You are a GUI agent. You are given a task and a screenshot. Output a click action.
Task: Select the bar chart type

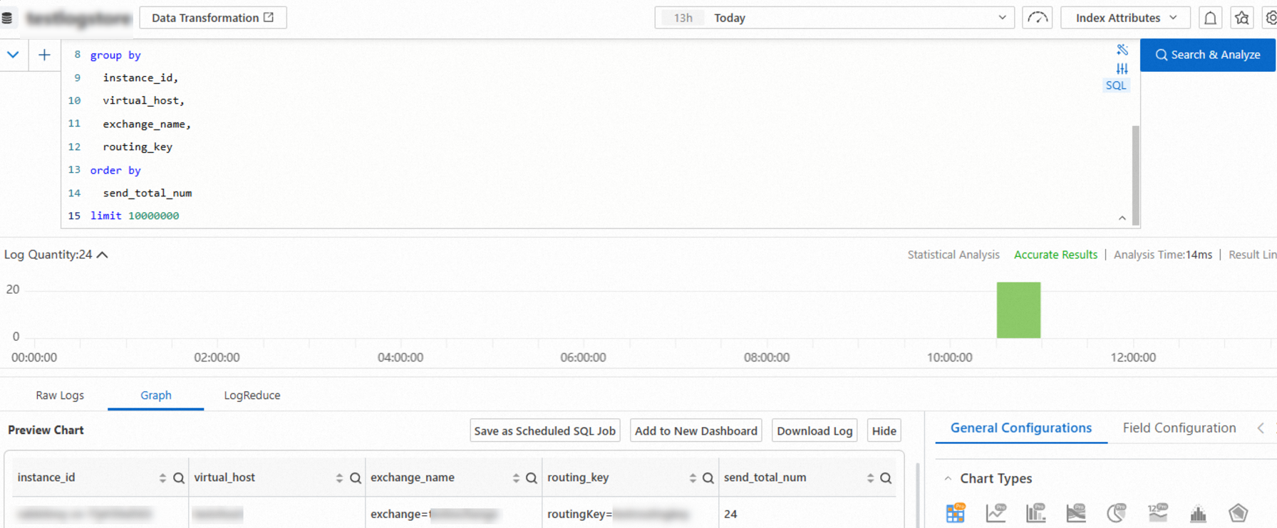pos(1035,512)
